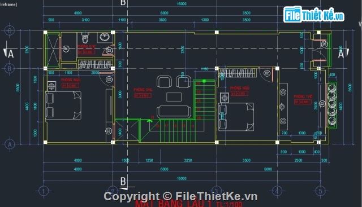The width and height of the screenshot is (362, 207).
Task: Select the round wash basin symbol
Action: point(105,37)
